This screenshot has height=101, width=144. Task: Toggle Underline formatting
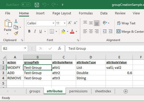point(41,31)
